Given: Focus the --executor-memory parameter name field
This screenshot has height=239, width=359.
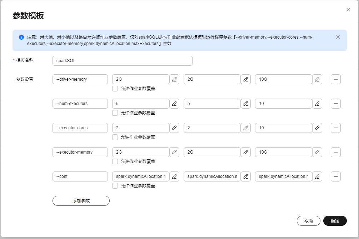Looking at the screenshot, I should point(80,152).
